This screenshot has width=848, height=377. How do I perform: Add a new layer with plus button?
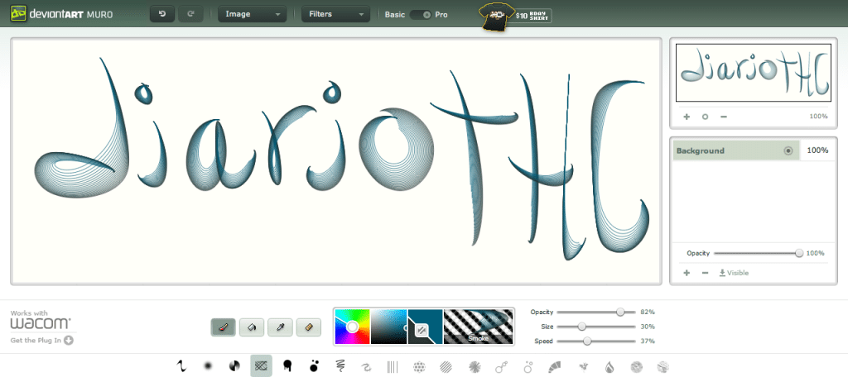pos(687,273)
